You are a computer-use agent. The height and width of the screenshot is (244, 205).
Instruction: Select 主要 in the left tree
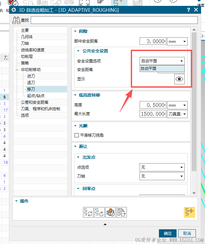25,30
